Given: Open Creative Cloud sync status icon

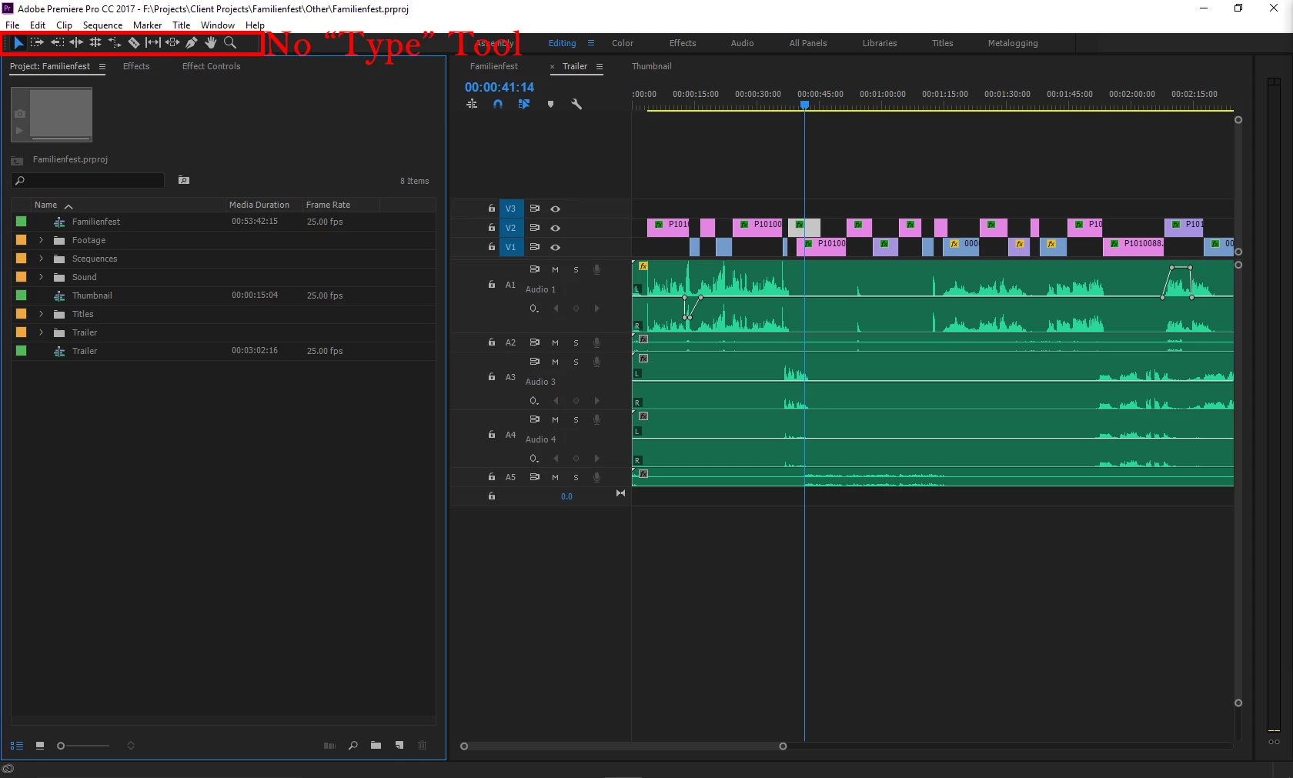Looking at the screenshot, I should click(8, 769).
